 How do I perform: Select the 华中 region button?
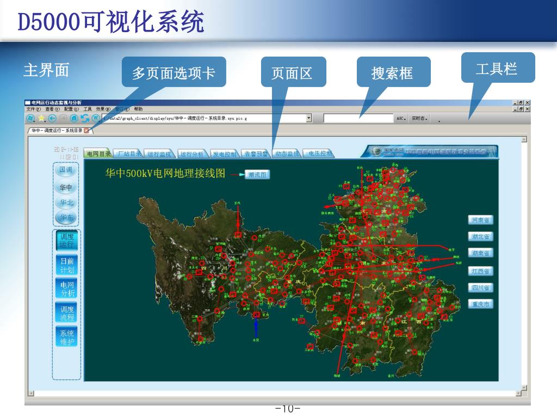[x=66, y=187]
